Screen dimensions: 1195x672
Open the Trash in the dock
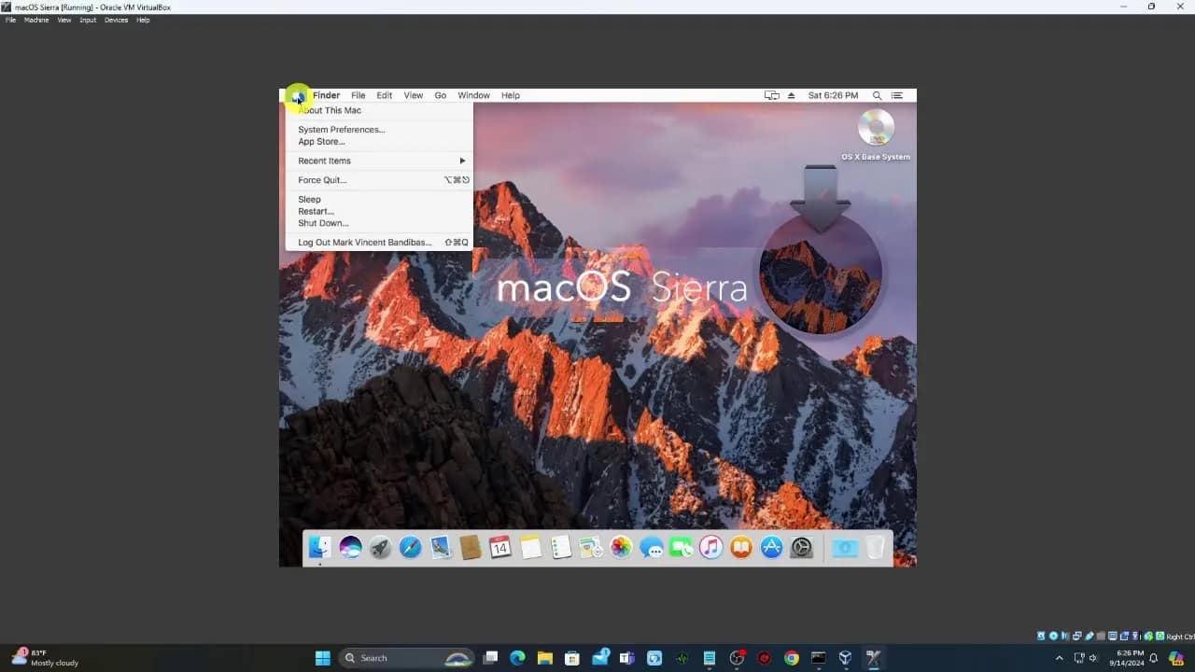click(875, 548)
